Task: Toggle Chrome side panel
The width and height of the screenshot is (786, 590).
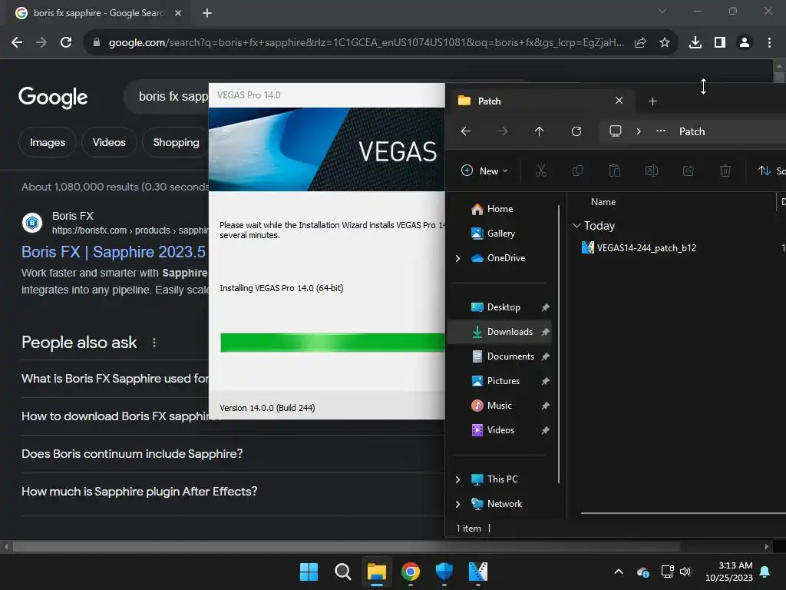Action: click(x=720, y=43)
